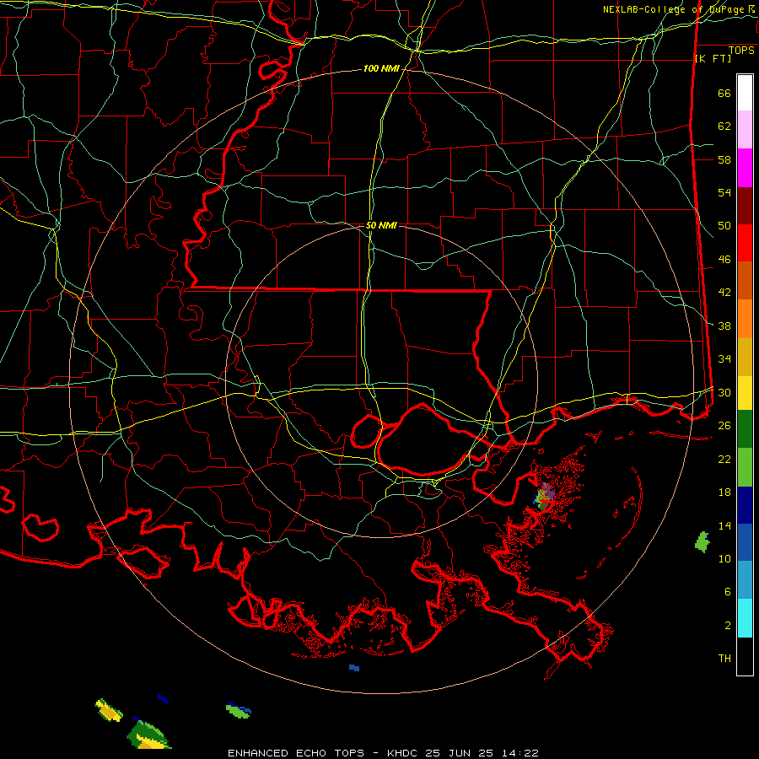Click the medium blue legend swatch

click(745, 542)
